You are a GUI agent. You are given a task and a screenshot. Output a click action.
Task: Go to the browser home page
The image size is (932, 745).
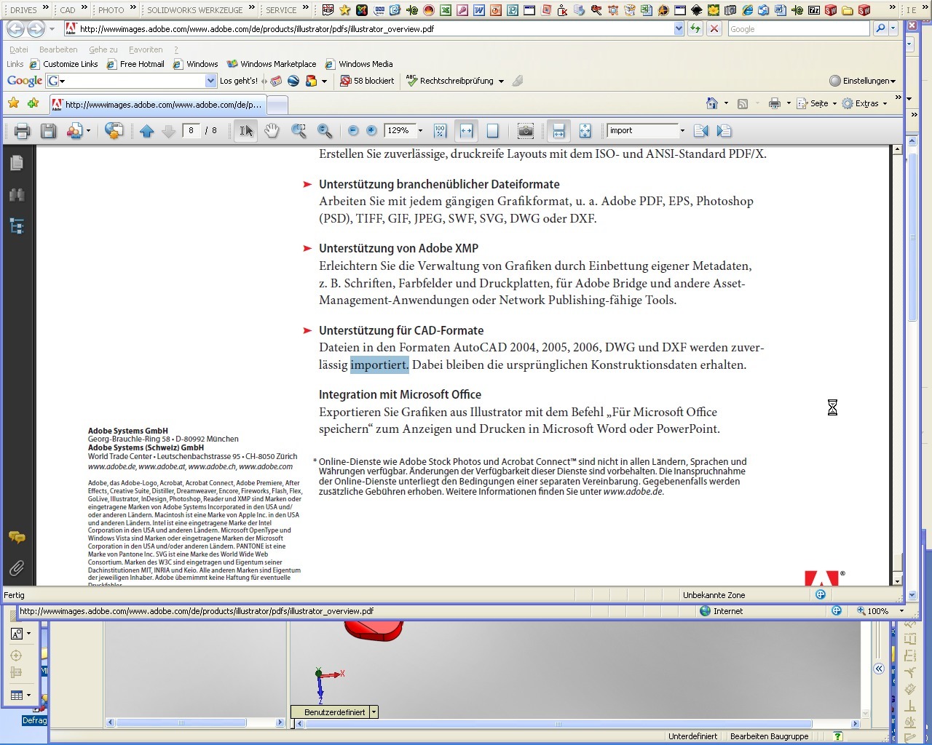(712, 103)
